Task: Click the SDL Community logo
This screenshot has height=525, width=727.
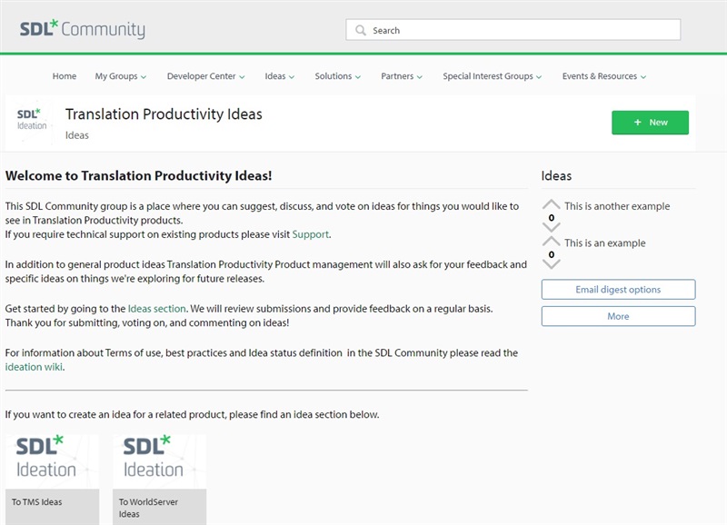Action: 83,29
